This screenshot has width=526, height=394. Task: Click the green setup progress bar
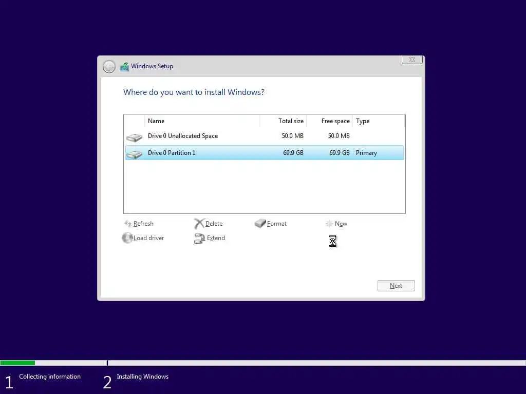17,363
